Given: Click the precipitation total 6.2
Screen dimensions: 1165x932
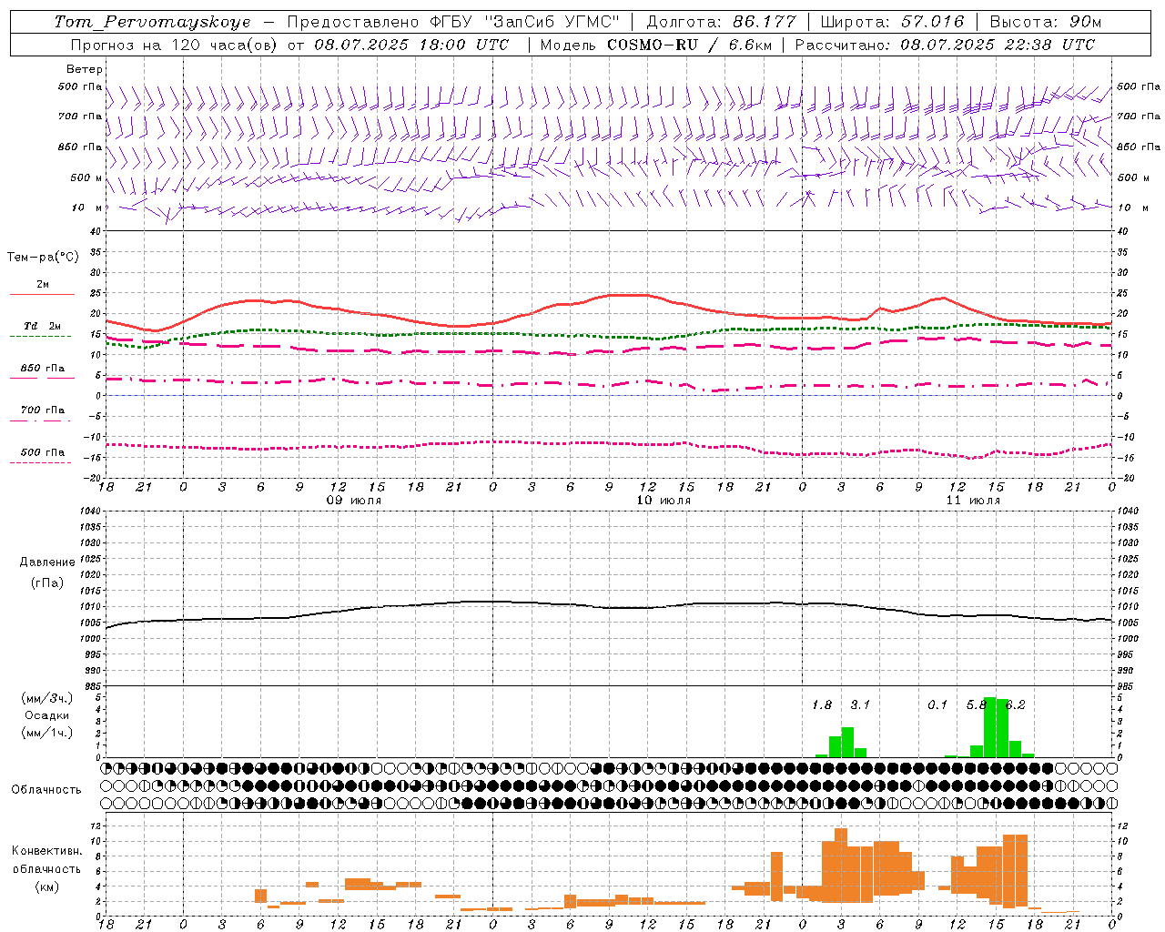Looking at the screenshot, I should click(x=1016, y=704).
